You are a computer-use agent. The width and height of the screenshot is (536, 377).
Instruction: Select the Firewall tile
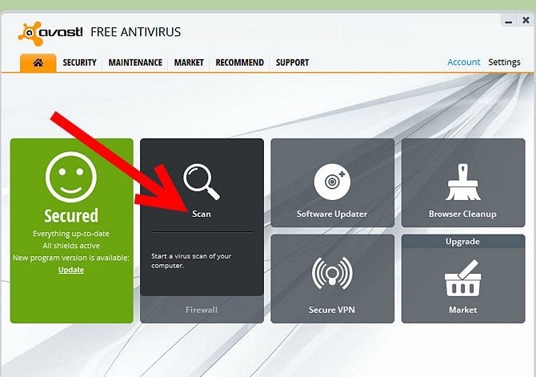(x=202, y=310)
